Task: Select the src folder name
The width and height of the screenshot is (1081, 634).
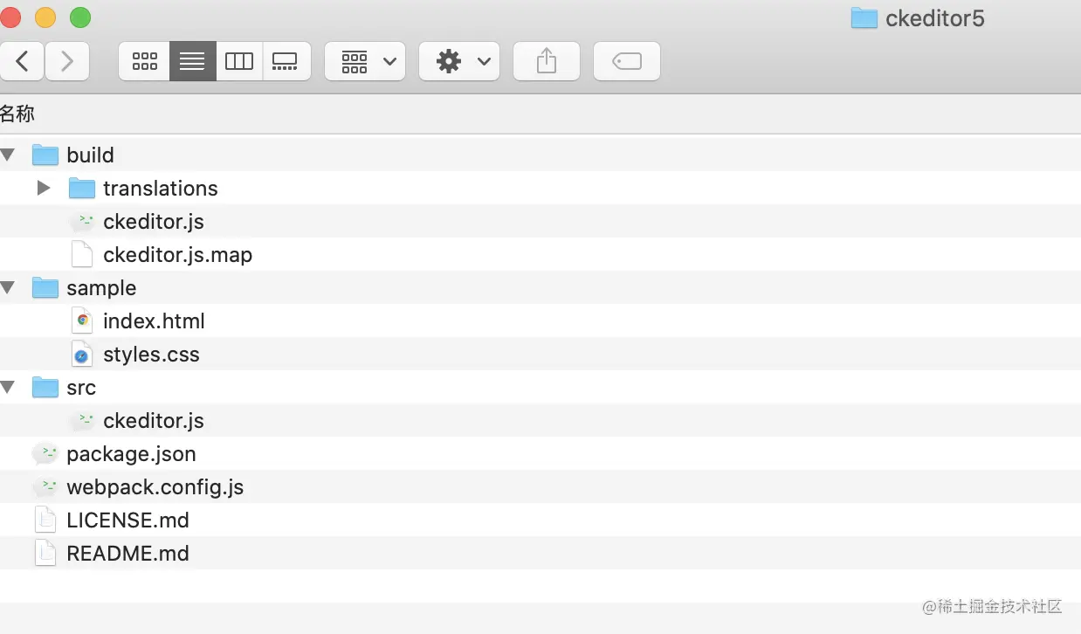Action: tap(81, 387)
